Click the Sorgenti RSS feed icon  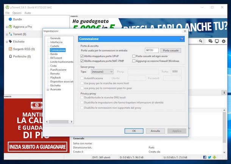10,49
